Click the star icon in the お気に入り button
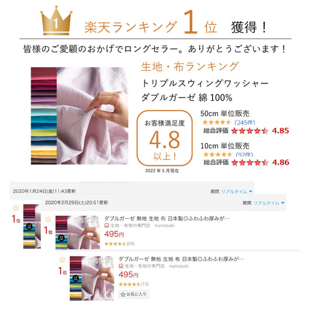 123,294
